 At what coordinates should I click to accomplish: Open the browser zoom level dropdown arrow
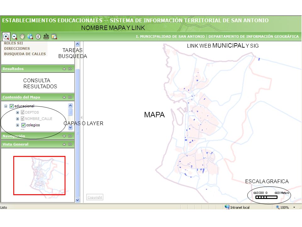point(294,207)
